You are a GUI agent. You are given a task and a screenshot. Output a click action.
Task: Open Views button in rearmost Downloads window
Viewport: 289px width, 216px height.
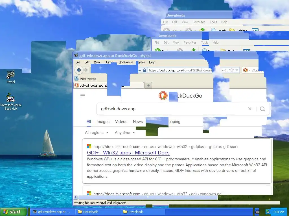click(x=256, y=30)
